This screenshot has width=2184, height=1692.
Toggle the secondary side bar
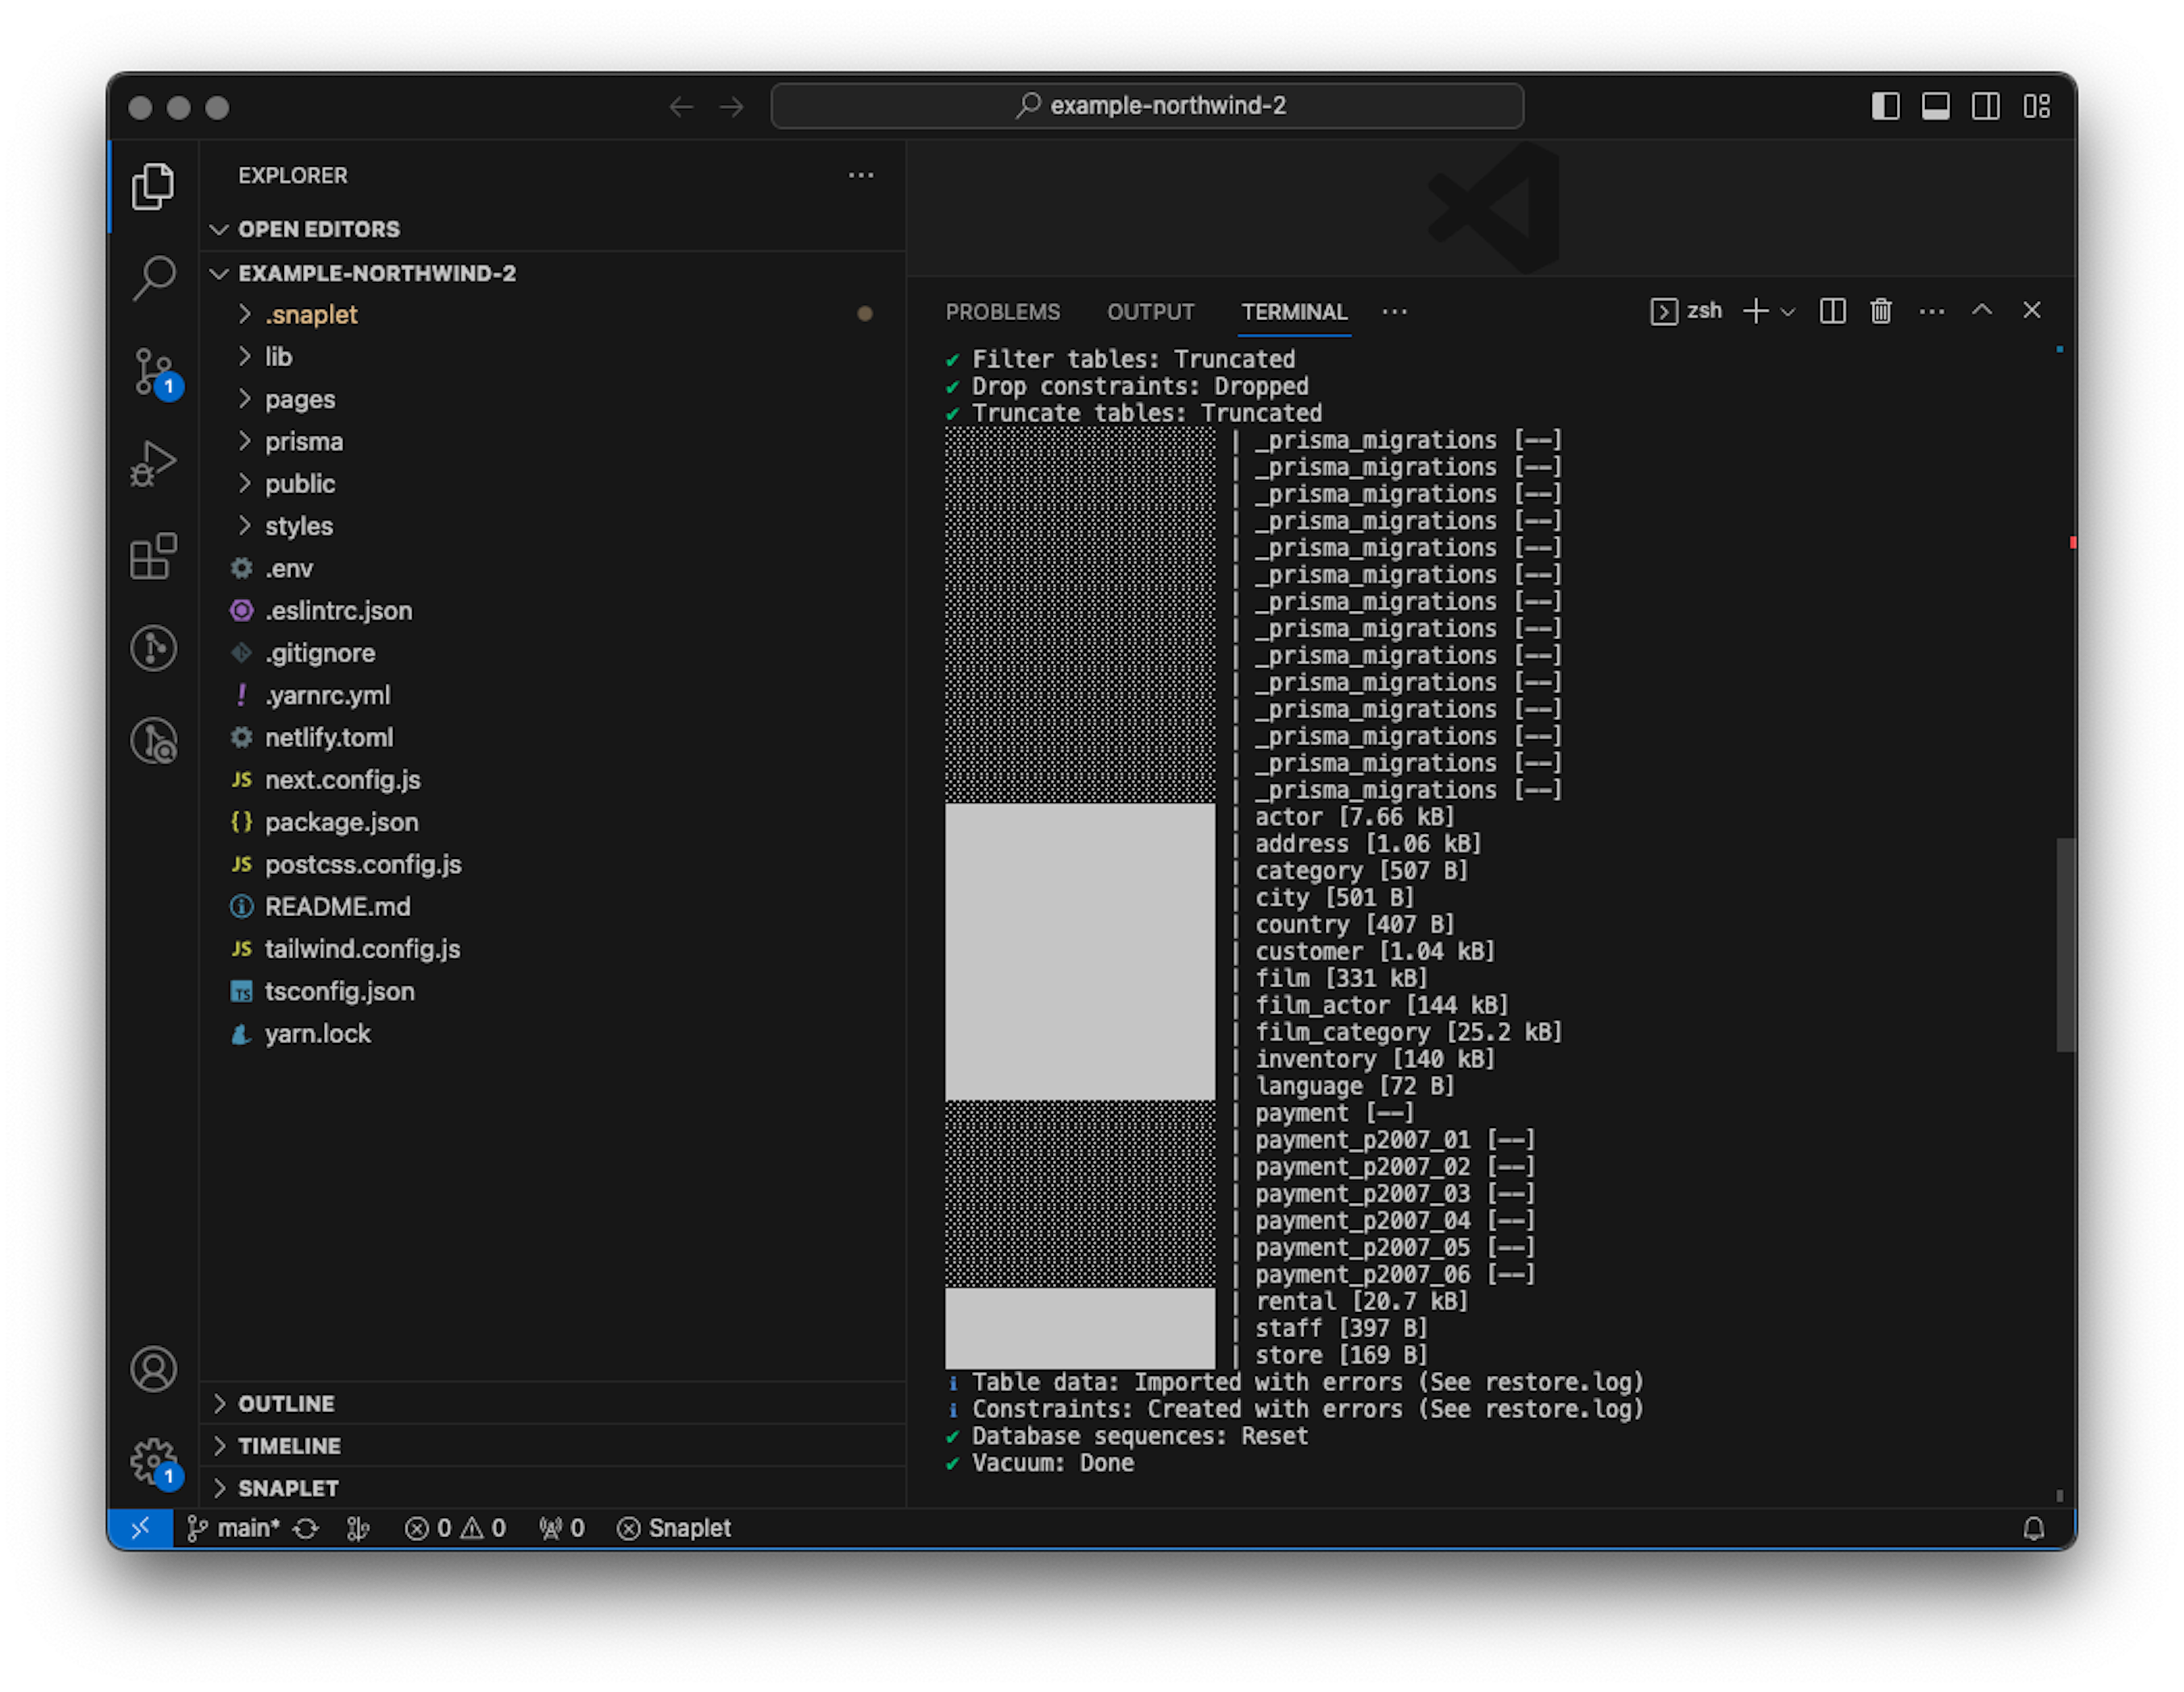[1985, 106]
